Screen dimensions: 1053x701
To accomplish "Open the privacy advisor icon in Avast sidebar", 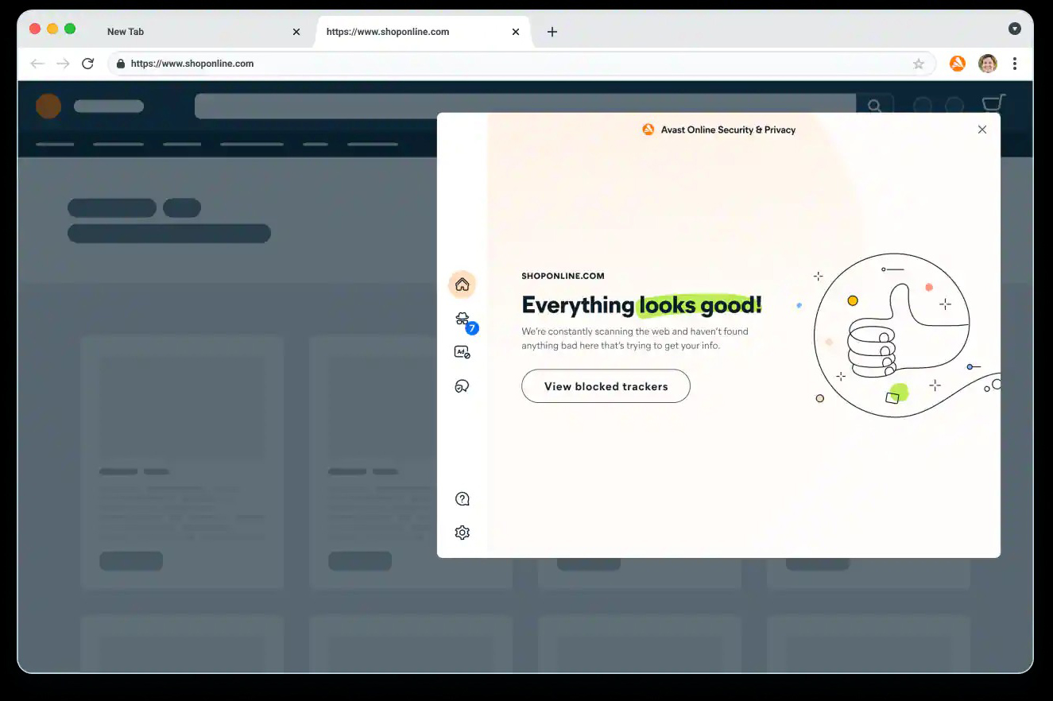I will [x=462, y=386].
